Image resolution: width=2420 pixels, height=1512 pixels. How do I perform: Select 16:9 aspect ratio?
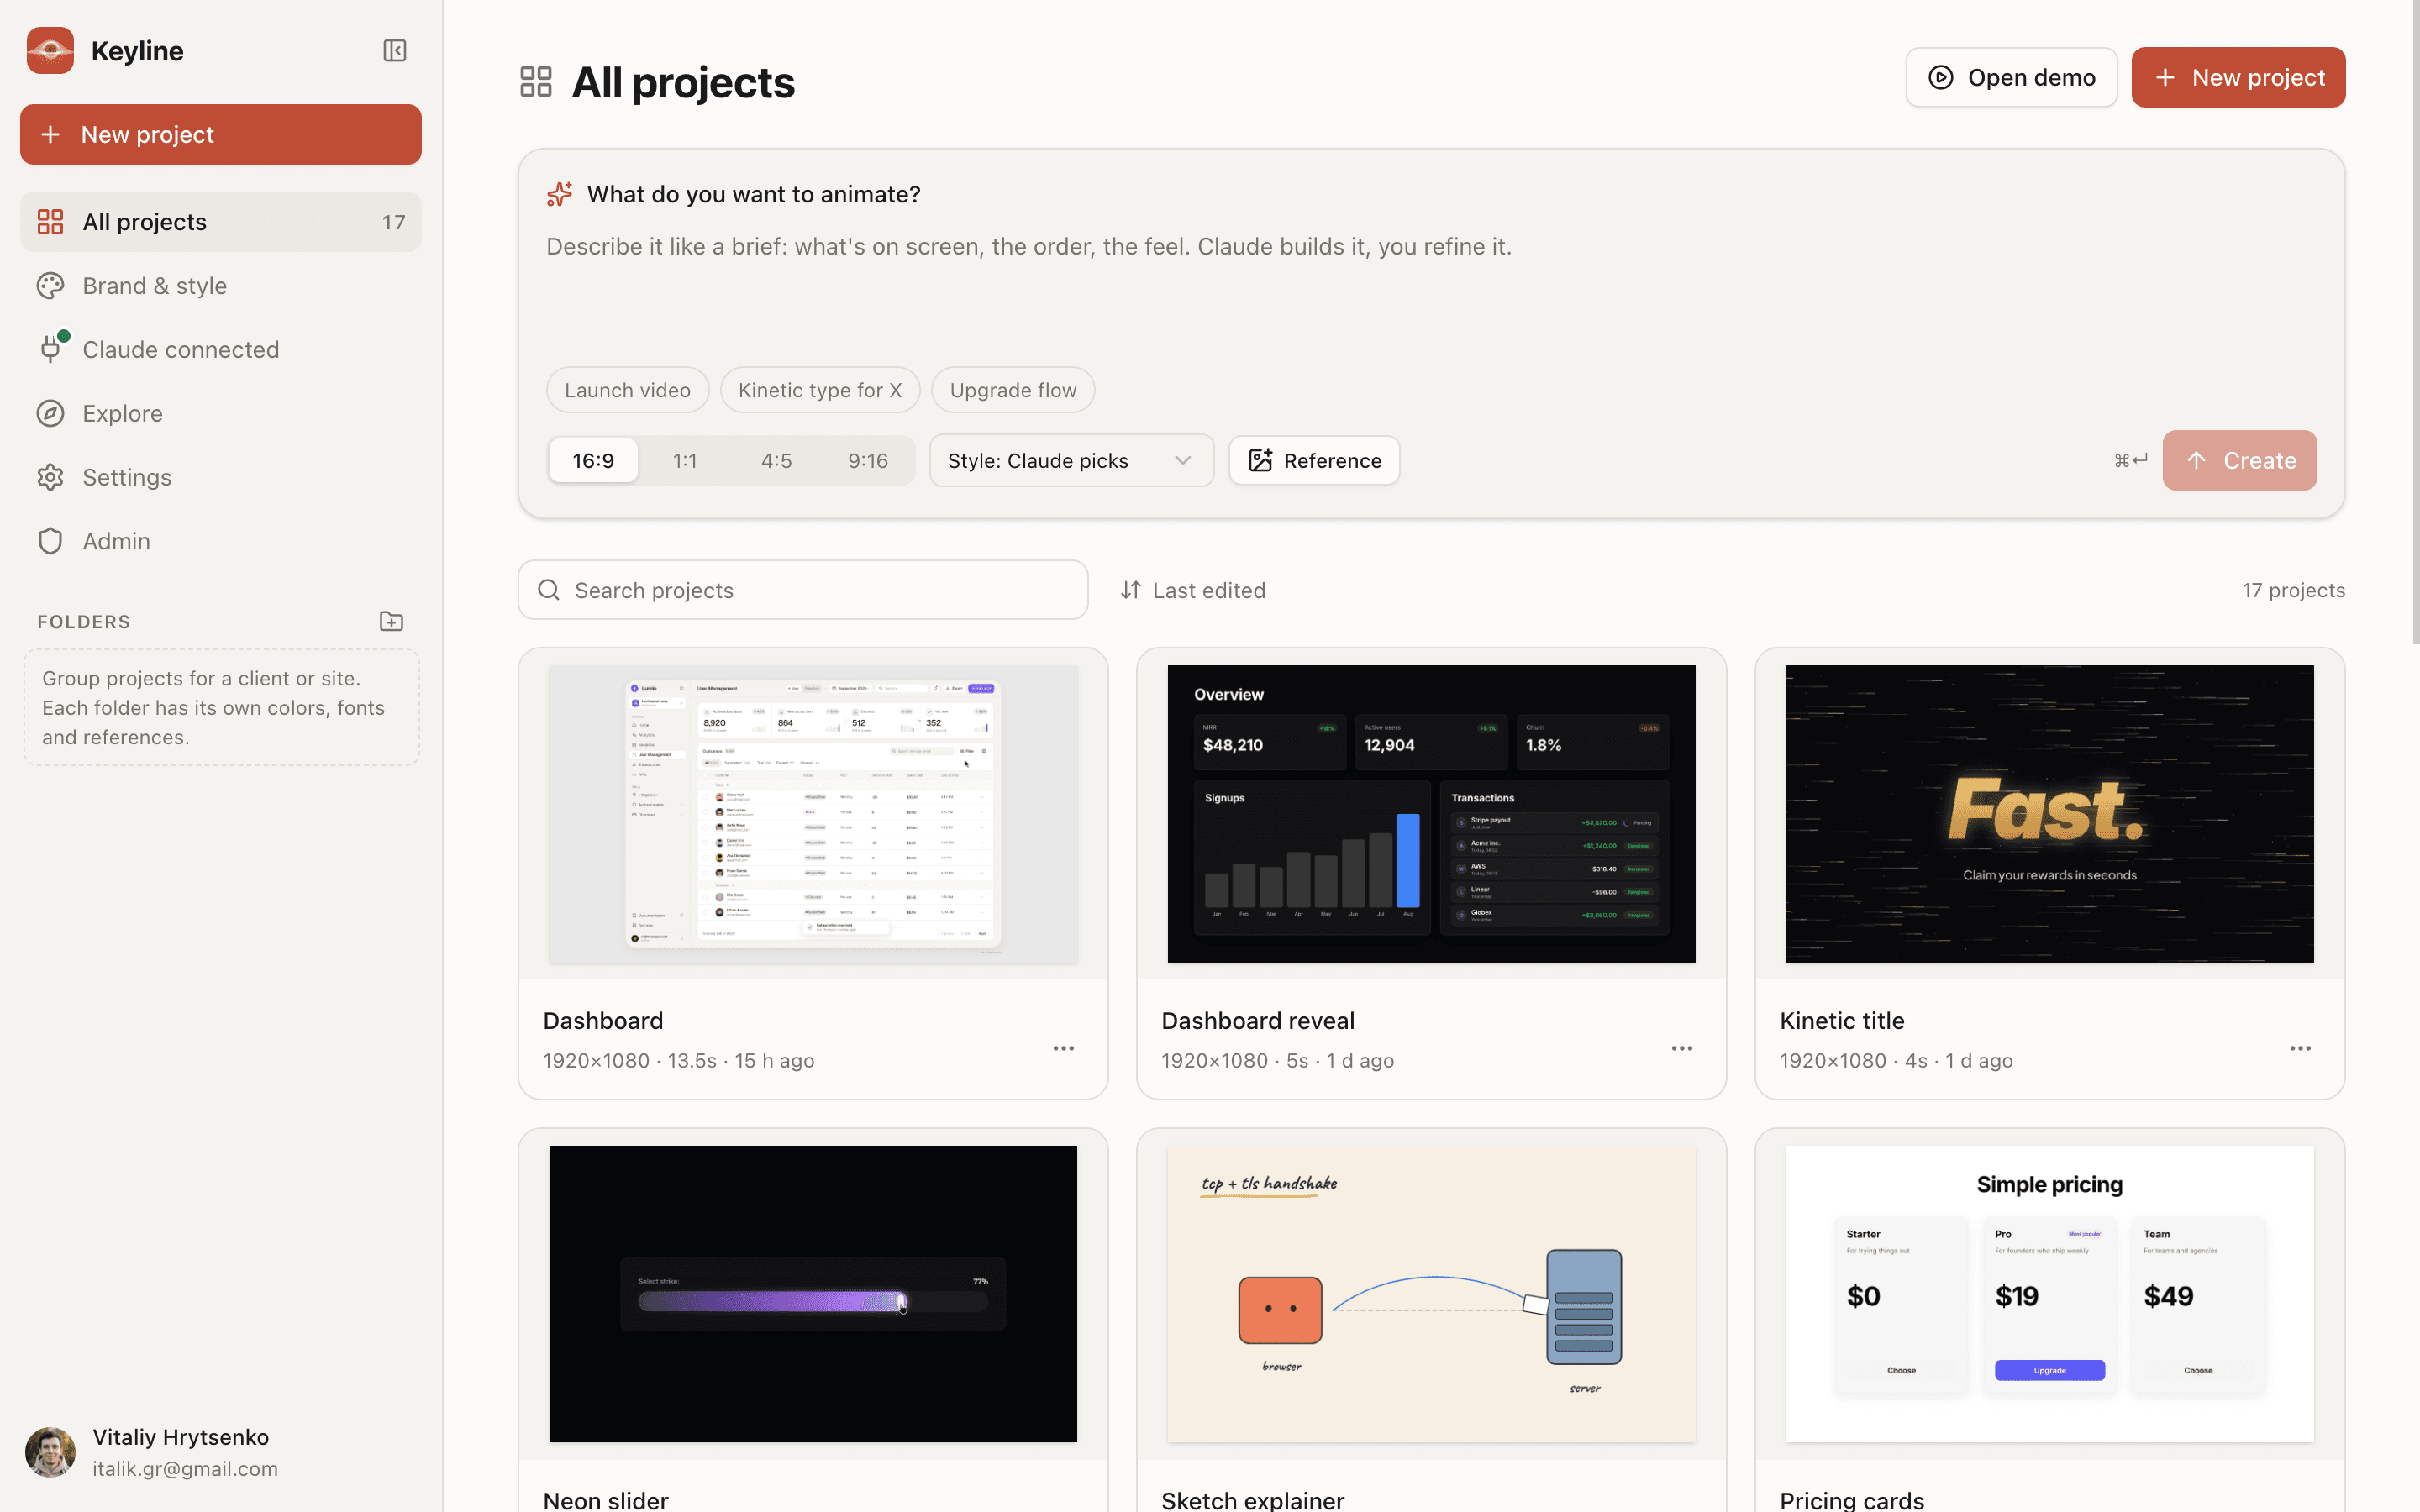tap(593, 460)
